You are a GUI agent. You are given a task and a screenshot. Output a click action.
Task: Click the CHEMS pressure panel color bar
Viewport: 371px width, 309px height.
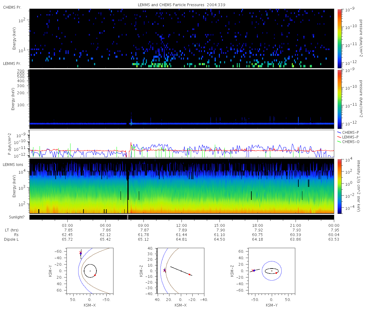click(339, 38)
